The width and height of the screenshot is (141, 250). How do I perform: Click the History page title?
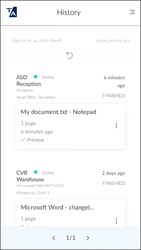click(69, 12)
